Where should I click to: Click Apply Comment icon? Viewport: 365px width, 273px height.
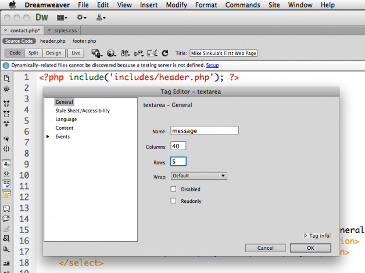[x=6, y=209]
